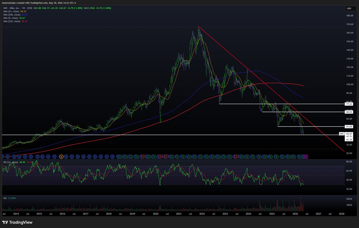The width and height of the screenshot is (359, 228).
Task: Click the 2014 label on the time axis
Action: click(16, 214)
